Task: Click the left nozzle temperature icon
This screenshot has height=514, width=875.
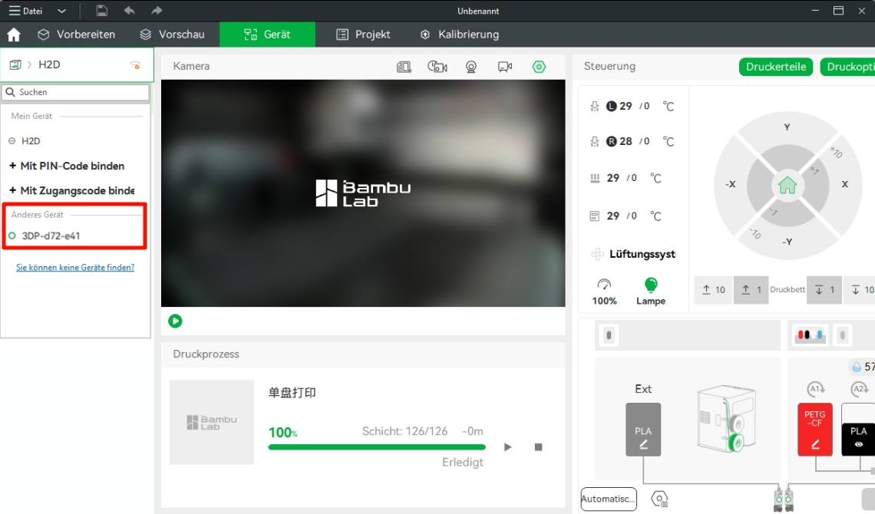Action: (595, 106)
